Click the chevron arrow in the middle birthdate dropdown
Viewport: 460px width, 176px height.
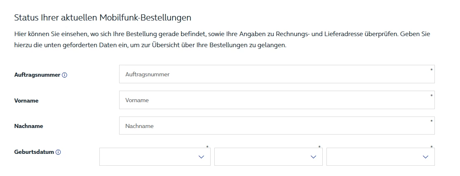(x=313, y=157)
